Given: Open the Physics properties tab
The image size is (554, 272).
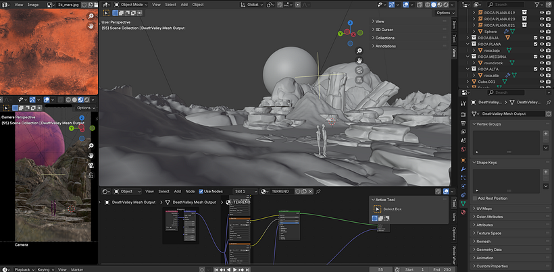Looking at the screenshot, I should [x=463, y=186].
